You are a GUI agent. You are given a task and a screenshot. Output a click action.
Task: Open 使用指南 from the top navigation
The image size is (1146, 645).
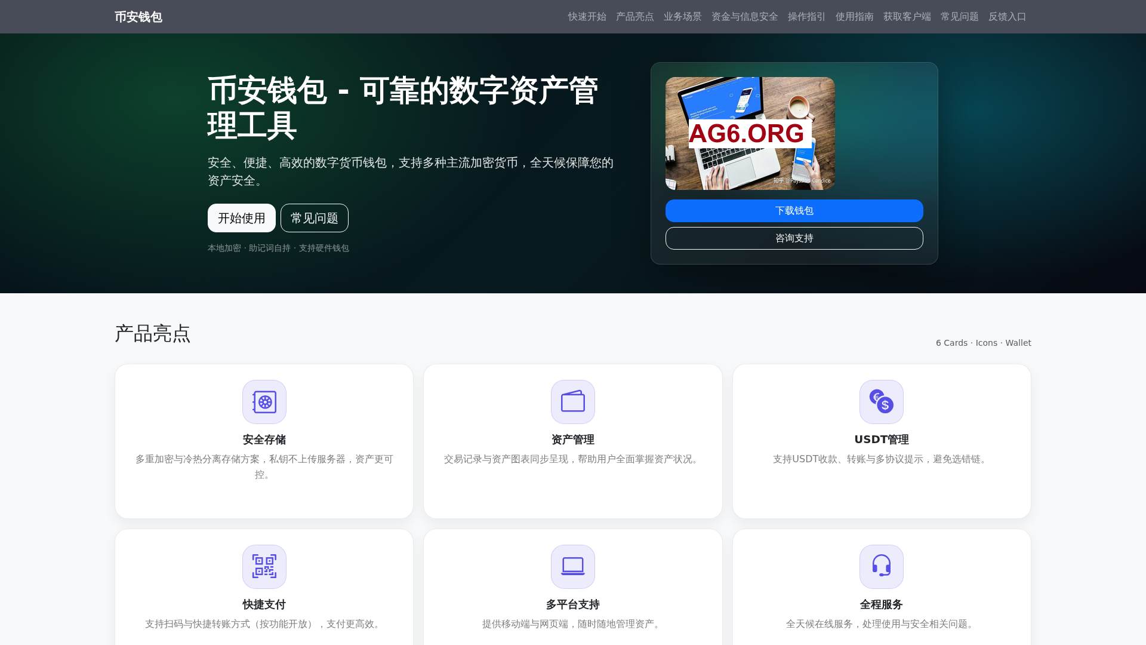pyautogui.click(x=855, y=17)
